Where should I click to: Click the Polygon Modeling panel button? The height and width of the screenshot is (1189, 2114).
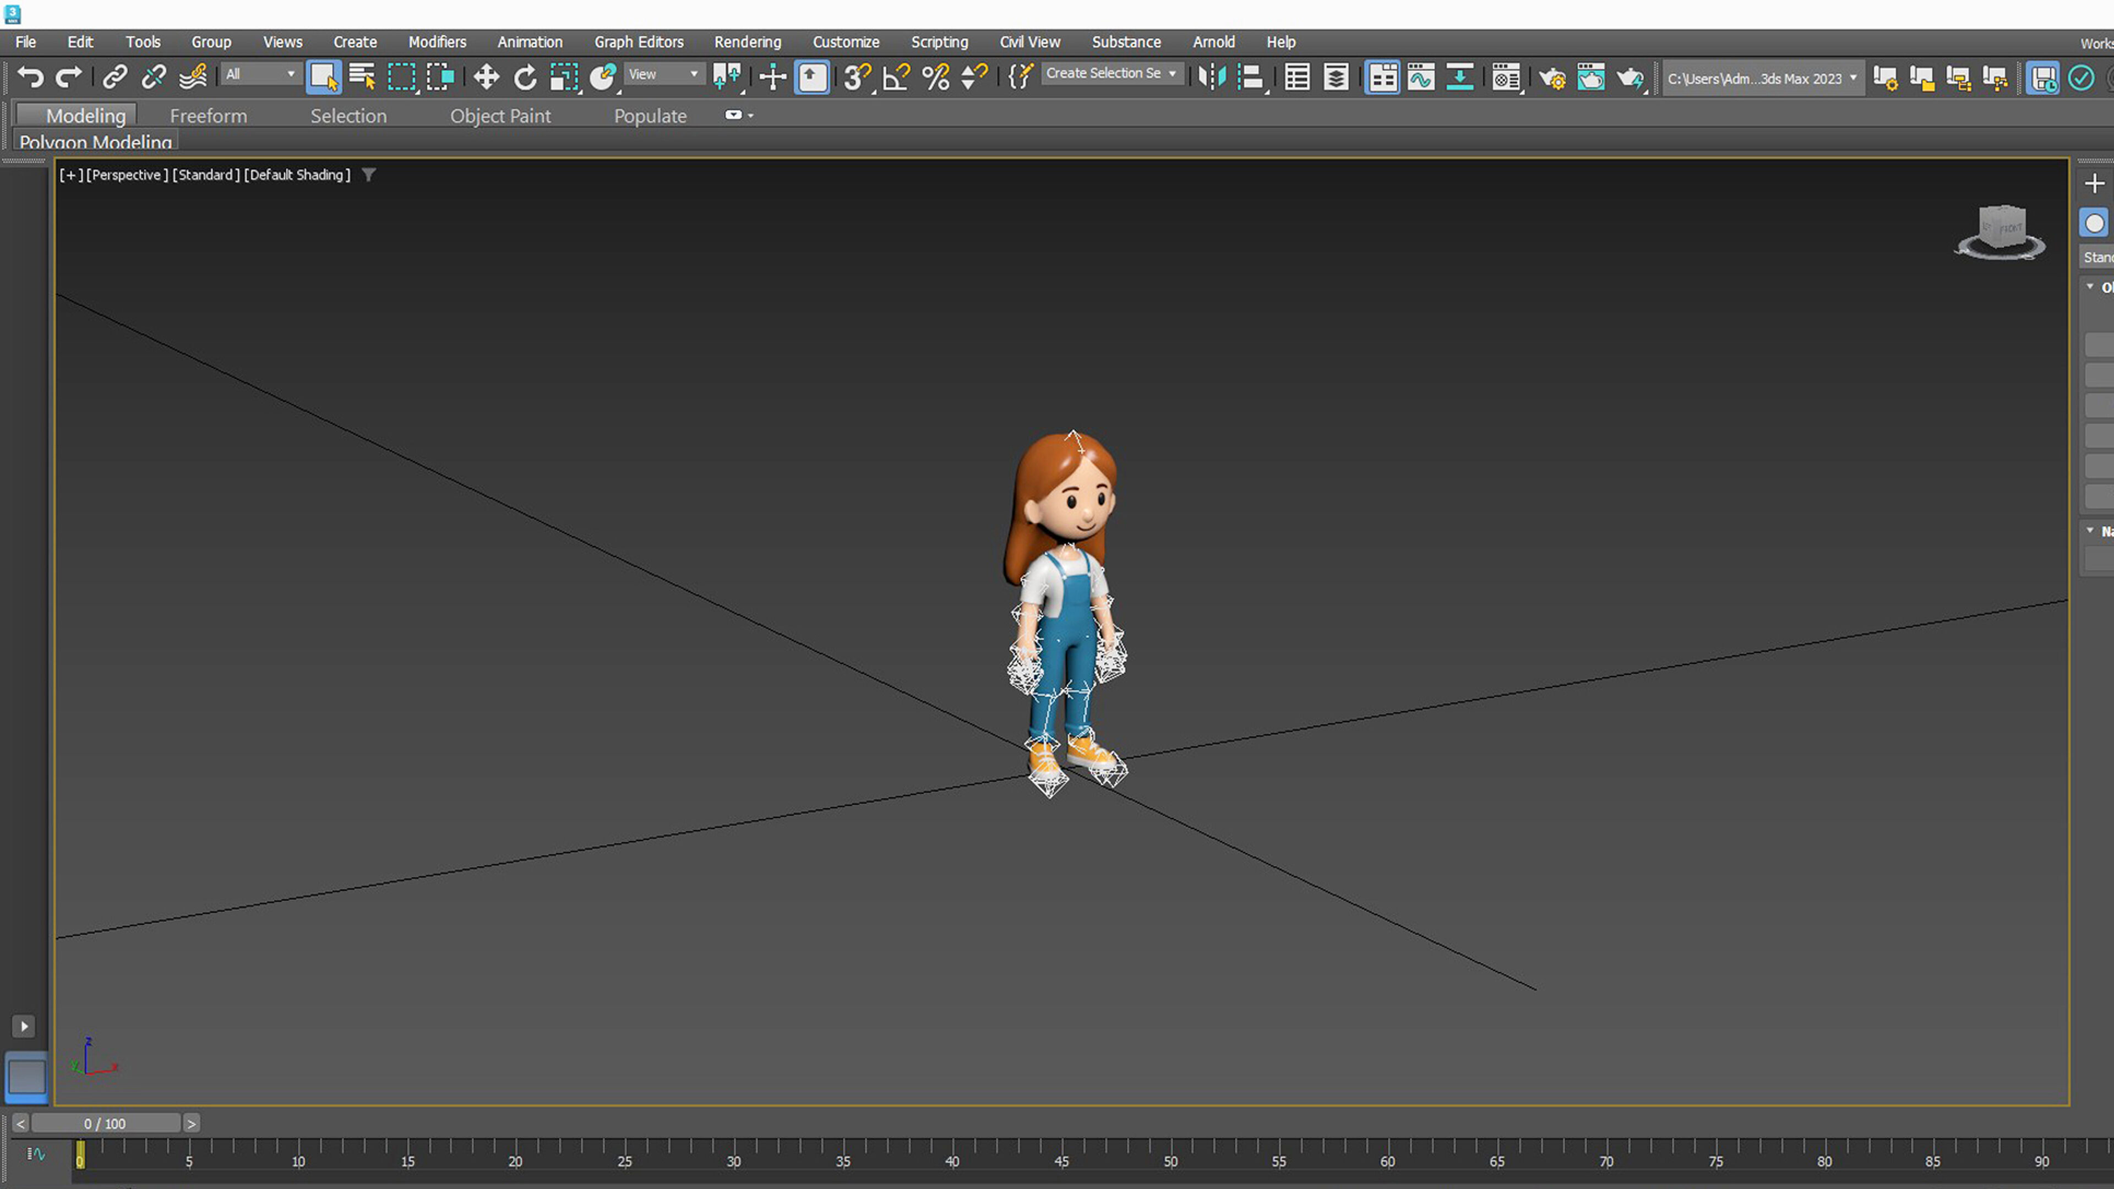click(x=95, y=142)
